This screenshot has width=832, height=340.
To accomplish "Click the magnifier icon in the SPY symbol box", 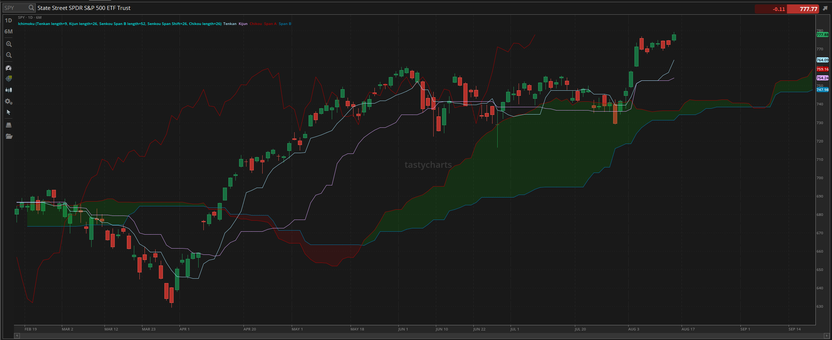I will point(31,8).
